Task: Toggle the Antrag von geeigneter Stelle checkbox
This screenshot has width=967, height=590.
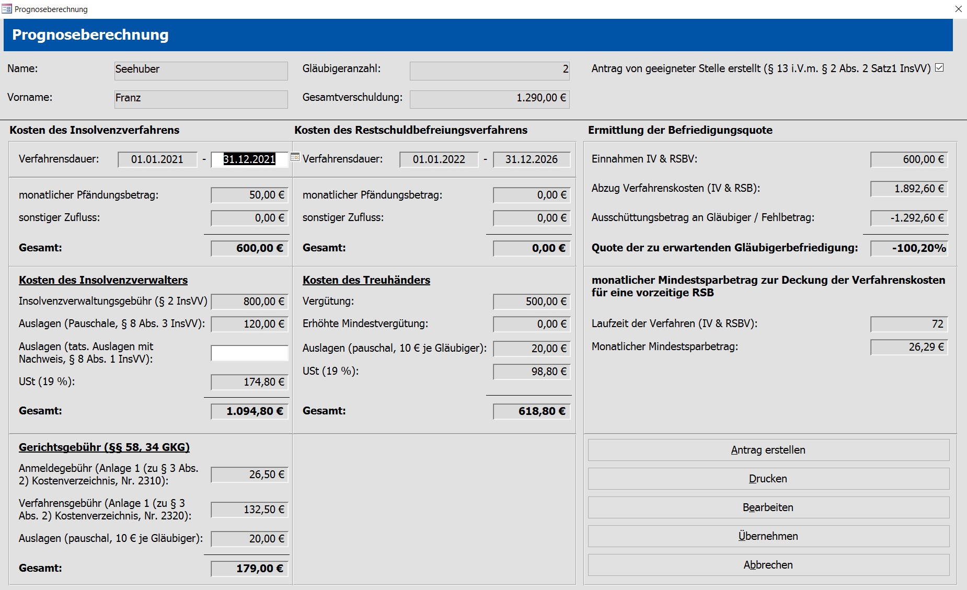Action: [939, 68]
